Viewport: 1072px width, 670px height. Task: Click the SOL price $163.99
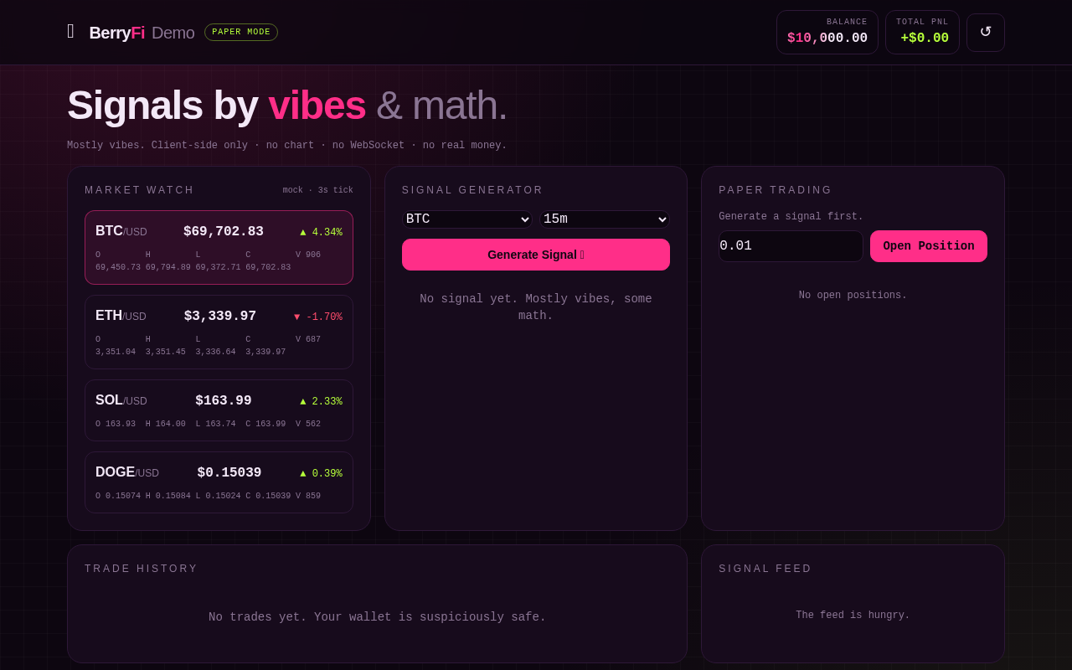coord(224,401)
